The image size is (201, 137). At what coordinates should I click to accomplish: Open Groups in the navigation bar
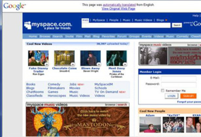pos(134,36)
